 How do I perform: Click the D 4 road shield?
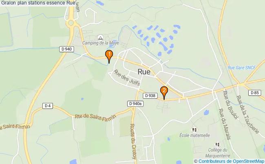pos(48,106)
